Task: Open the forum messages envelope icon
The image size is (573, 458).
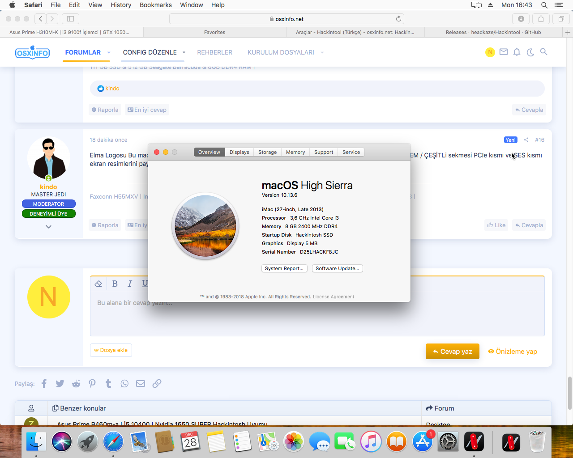Action: 504,52
